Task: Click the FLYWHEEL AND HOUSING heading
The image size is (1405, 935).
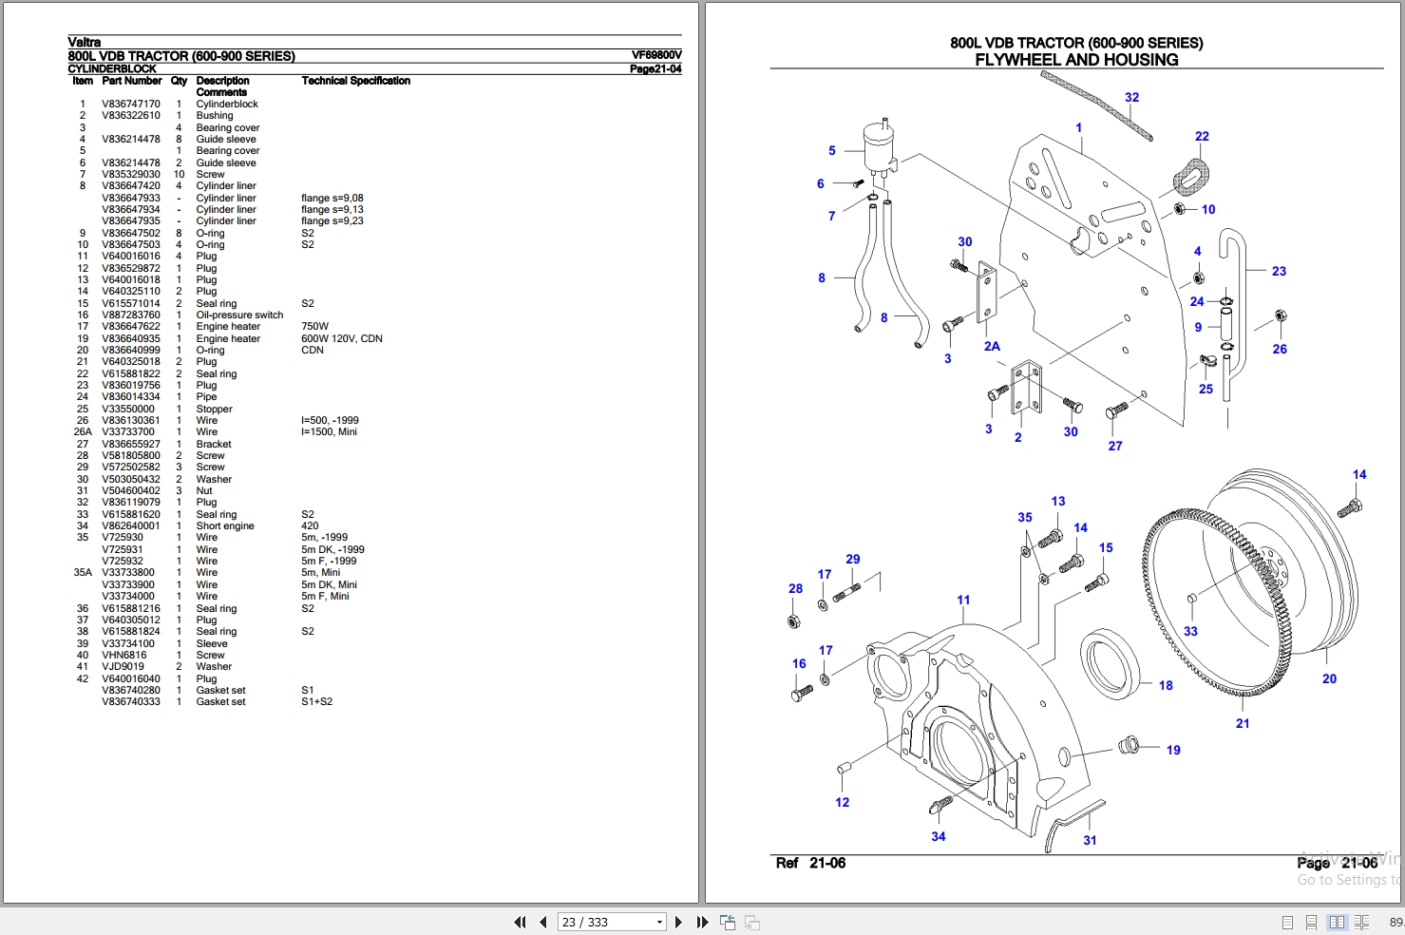Action: coord(1075,59)
